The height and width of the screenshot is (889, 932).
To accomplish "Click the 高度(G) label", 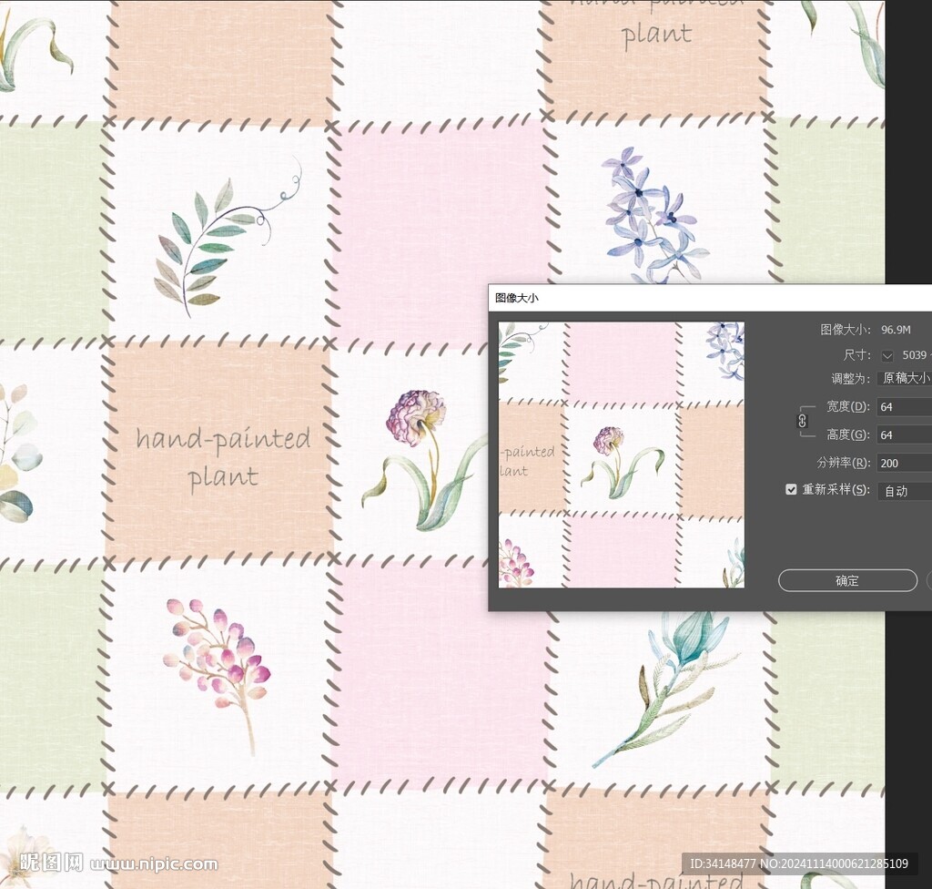I will [x=848, y=434].
